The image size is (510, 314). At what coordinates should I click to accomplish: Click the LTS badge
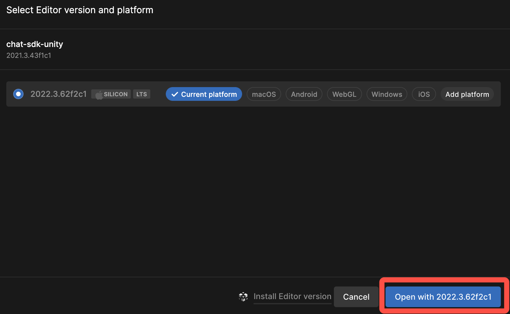click(142, 94)
